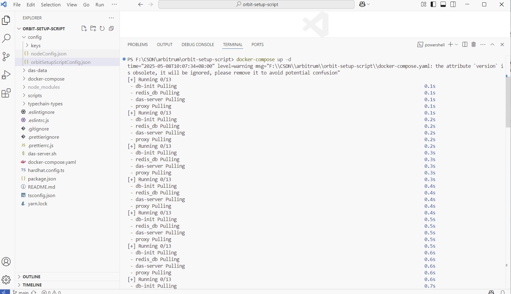
Task: Open hardhat.config.ts file
Action: point(67,170)
